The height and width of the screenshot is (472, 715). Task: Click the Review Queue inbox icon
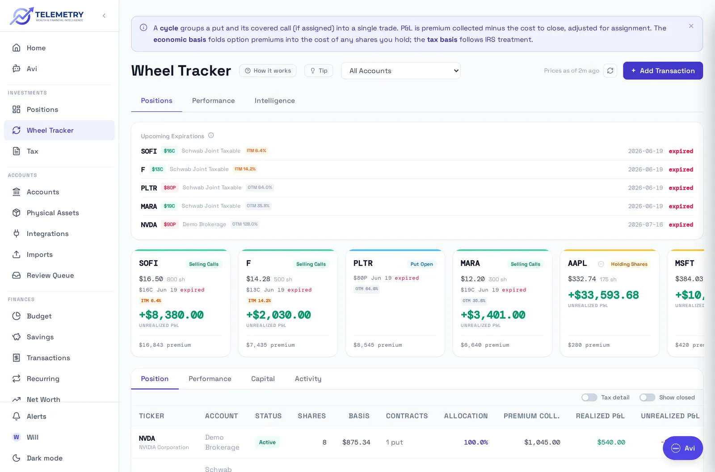pos(17,275)
